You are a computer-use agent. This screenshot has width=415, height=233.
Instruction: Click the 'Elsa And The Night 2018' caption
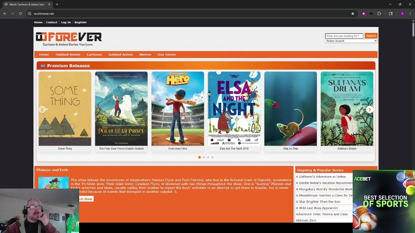[234, 149]
